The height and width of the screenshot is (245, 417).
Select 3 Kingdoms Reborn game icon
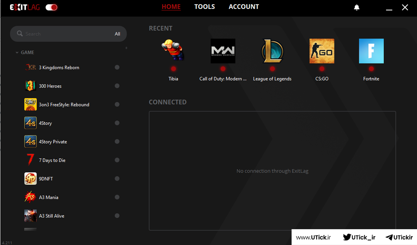tap(31, 67)
